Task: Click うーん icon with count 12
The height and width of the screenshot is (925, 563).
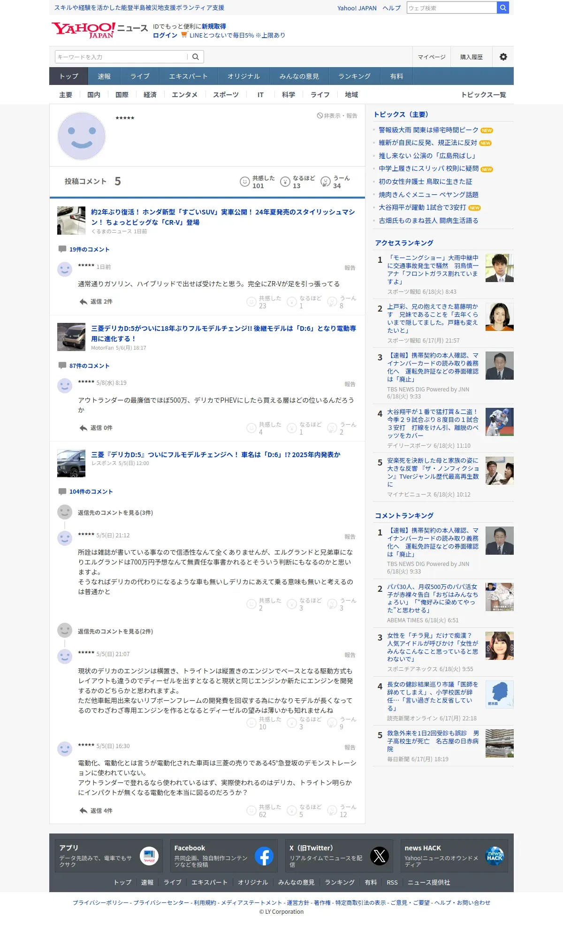Action: click(x=332, y=810)
